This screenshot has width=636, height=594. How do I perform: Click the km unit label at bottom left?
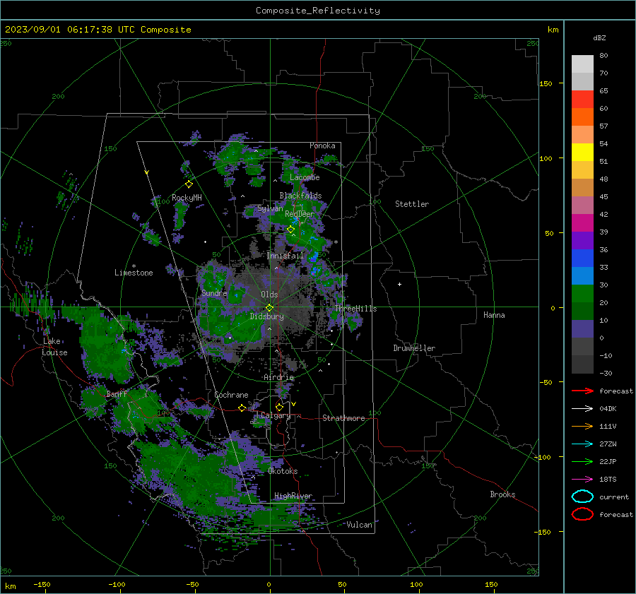pos(10,586)
